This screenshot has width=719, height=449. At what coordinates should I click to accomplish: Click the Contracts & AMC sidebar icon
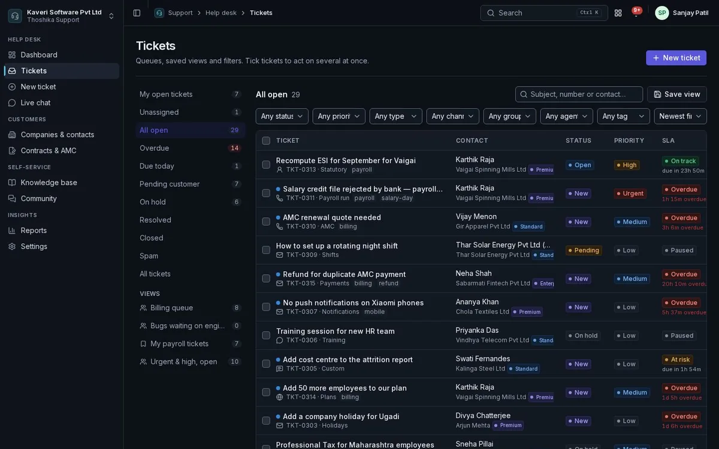(12, 150)
